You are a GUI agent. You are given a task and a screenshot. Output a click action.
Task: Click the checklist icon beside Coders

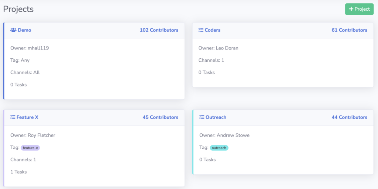[x=201, y=30]
